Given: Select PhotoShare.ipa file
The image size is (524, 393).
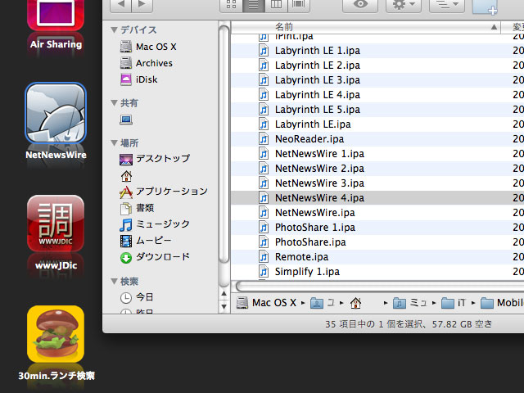Looking at the screenshot, I should click(377, 242).
